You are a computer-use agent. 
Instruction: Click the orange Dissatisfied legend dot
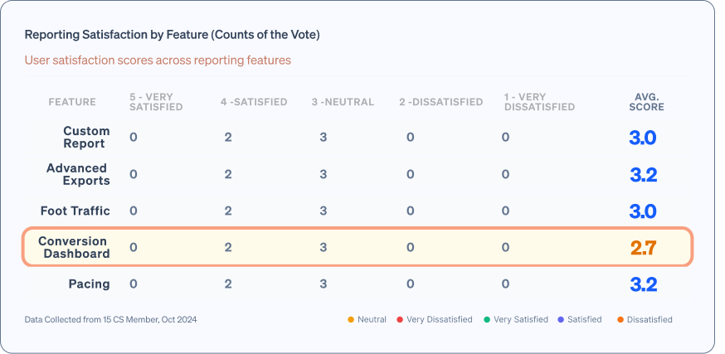coord(620,319)
